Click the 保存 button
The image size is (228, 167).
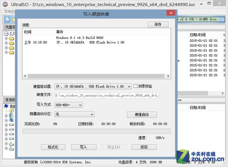(158, 24)
